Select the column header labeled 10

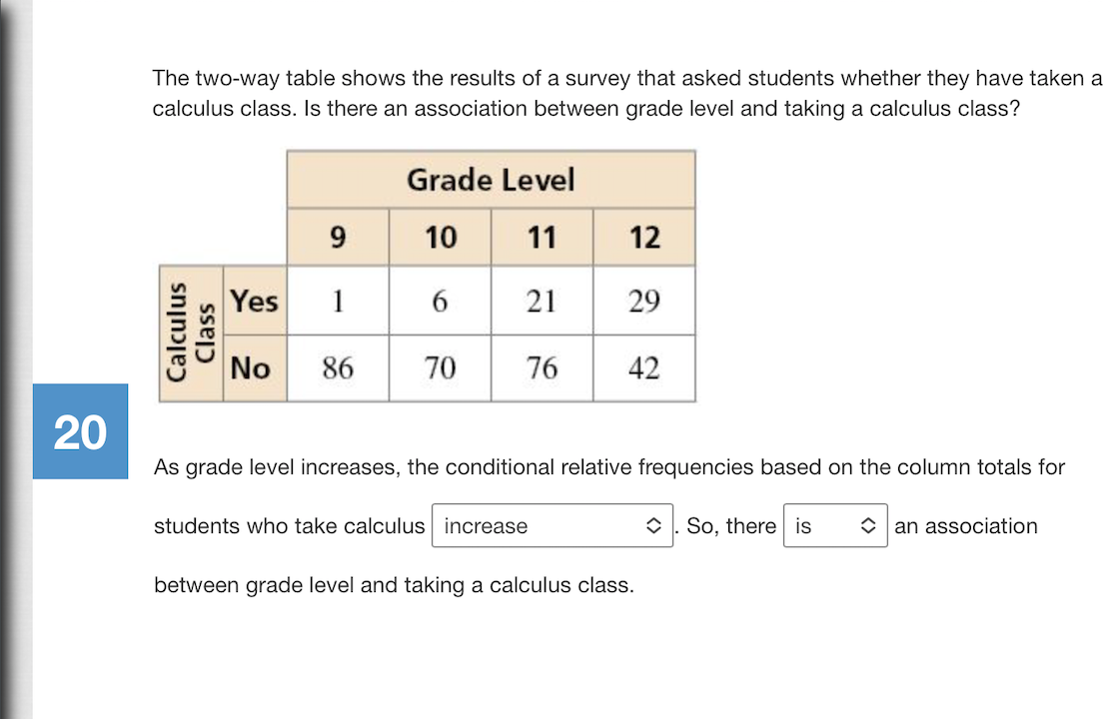click(440, 237)
